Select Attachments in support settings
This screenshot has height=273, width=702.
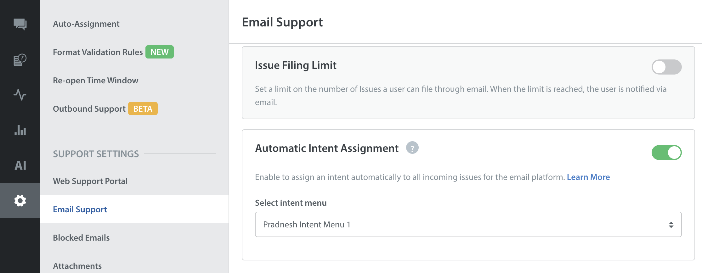[x=77, y=266]
